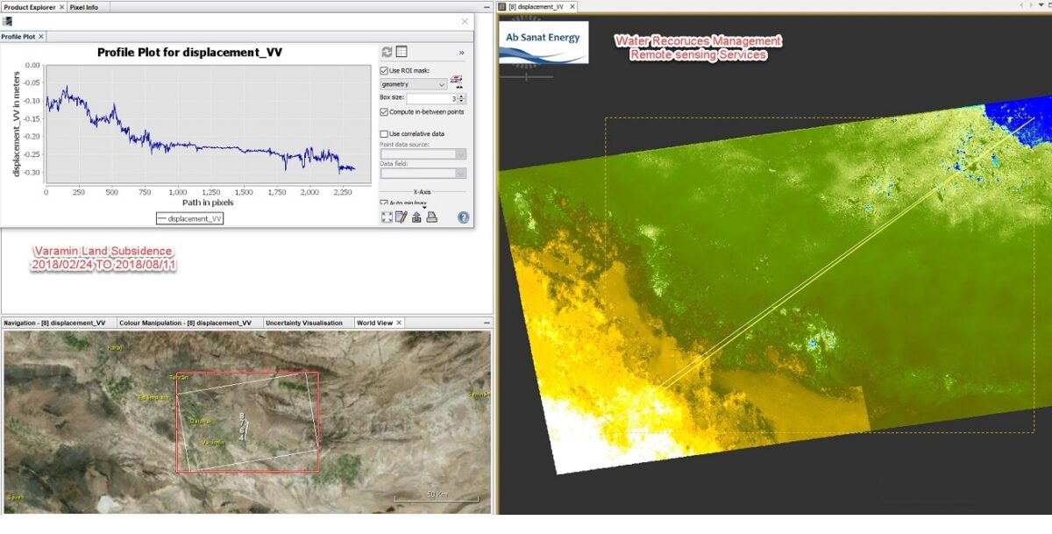The width and height of the screenshot is (1052, 534).
Task: Open plot properties edit icon
Action: coord(402,217)
